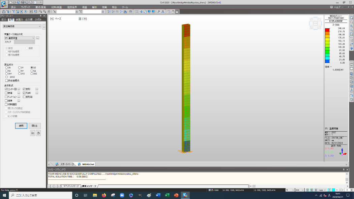Enable the 変形前 undeformed checkbox
This screenshot has height=199, width=354.
tap(24, 97)
